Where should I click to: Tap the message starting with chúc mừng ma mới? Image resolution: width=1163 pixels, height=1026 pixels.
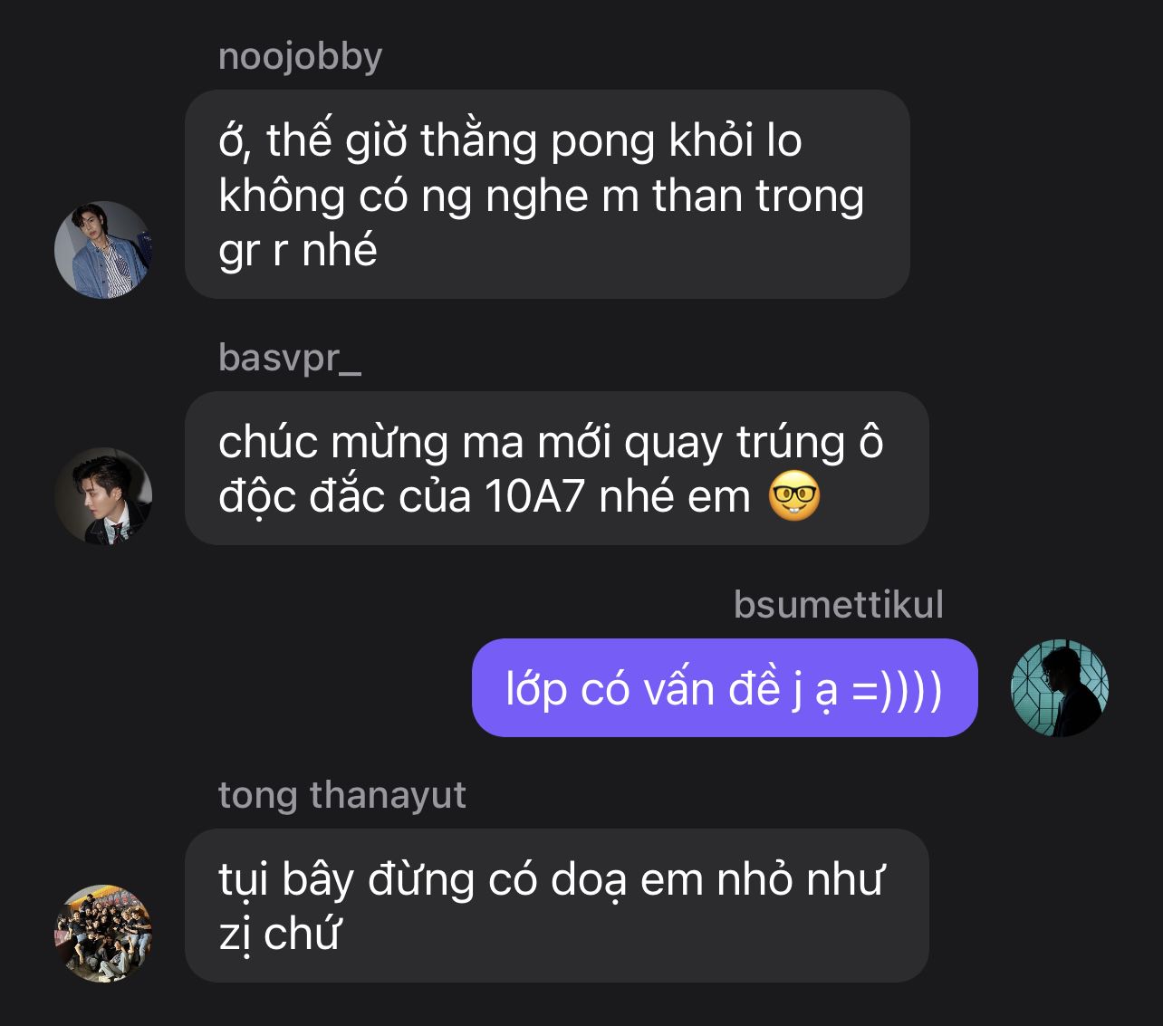[x=557, y=468]
